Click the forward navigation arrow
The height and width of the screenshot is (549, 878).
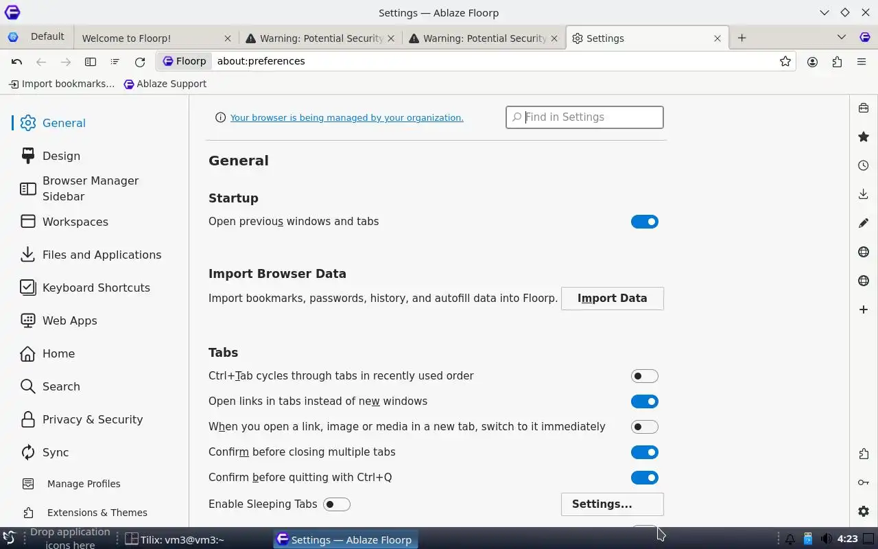pyautogui.click(x=66, y=61)
